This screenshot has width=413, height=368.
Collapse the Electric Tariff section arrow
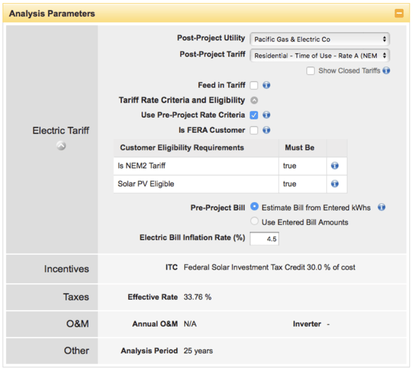[x=61, y=145]
